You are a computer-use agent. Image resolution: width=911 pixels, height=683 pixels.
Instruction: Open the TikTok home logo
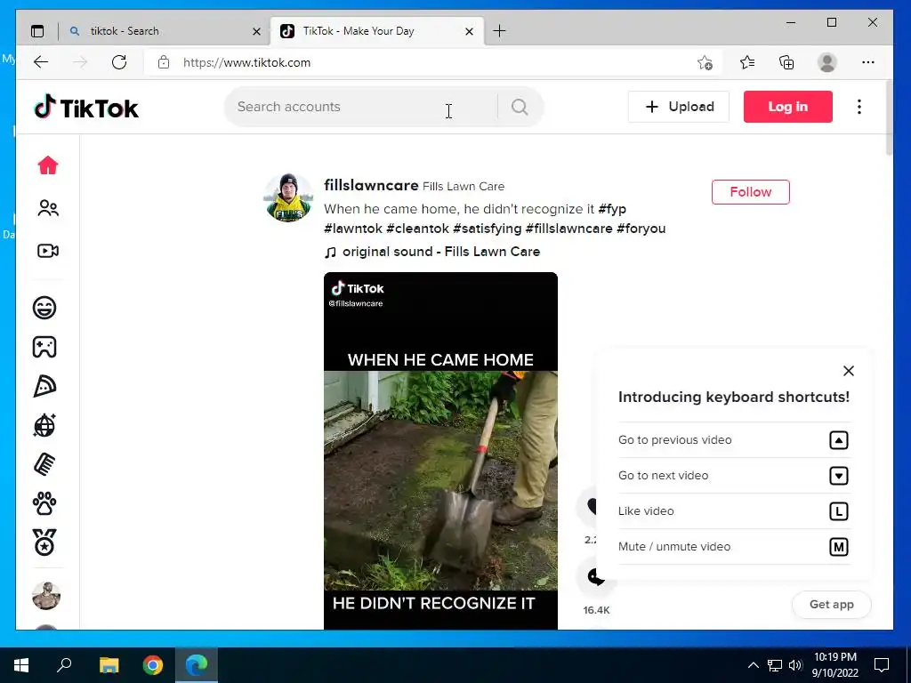tap(86, 107)
